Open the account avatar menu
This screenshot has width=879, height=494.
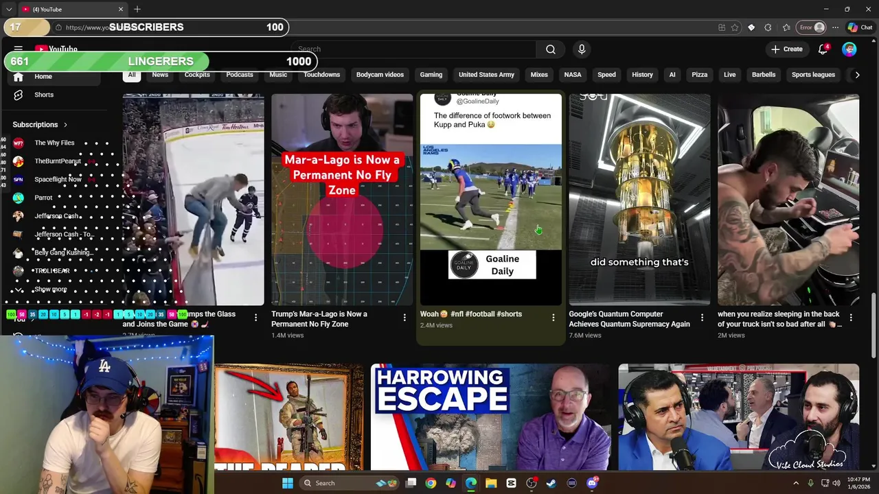(849, 49)
